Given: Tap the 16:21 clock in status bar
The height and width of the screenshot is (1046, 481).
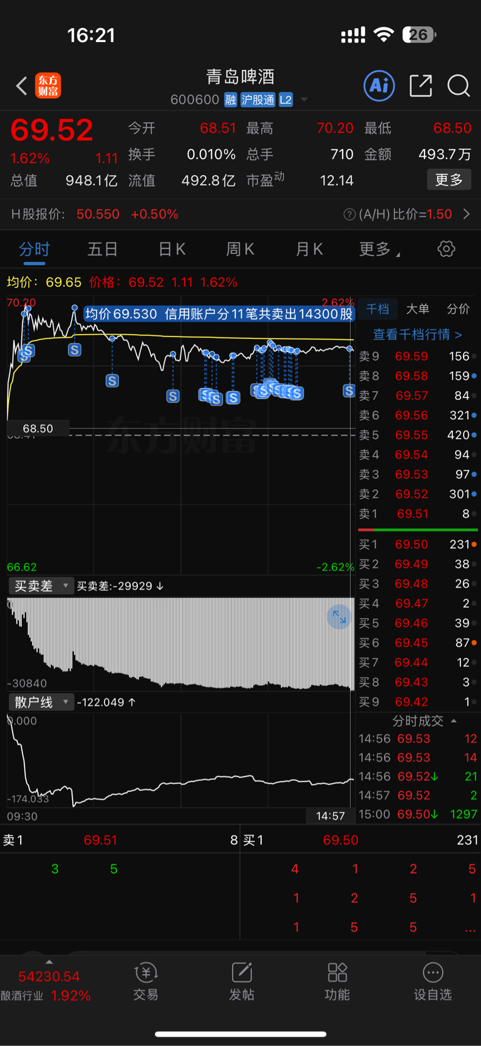Looking at the screenshot, I should click(91, 35).
